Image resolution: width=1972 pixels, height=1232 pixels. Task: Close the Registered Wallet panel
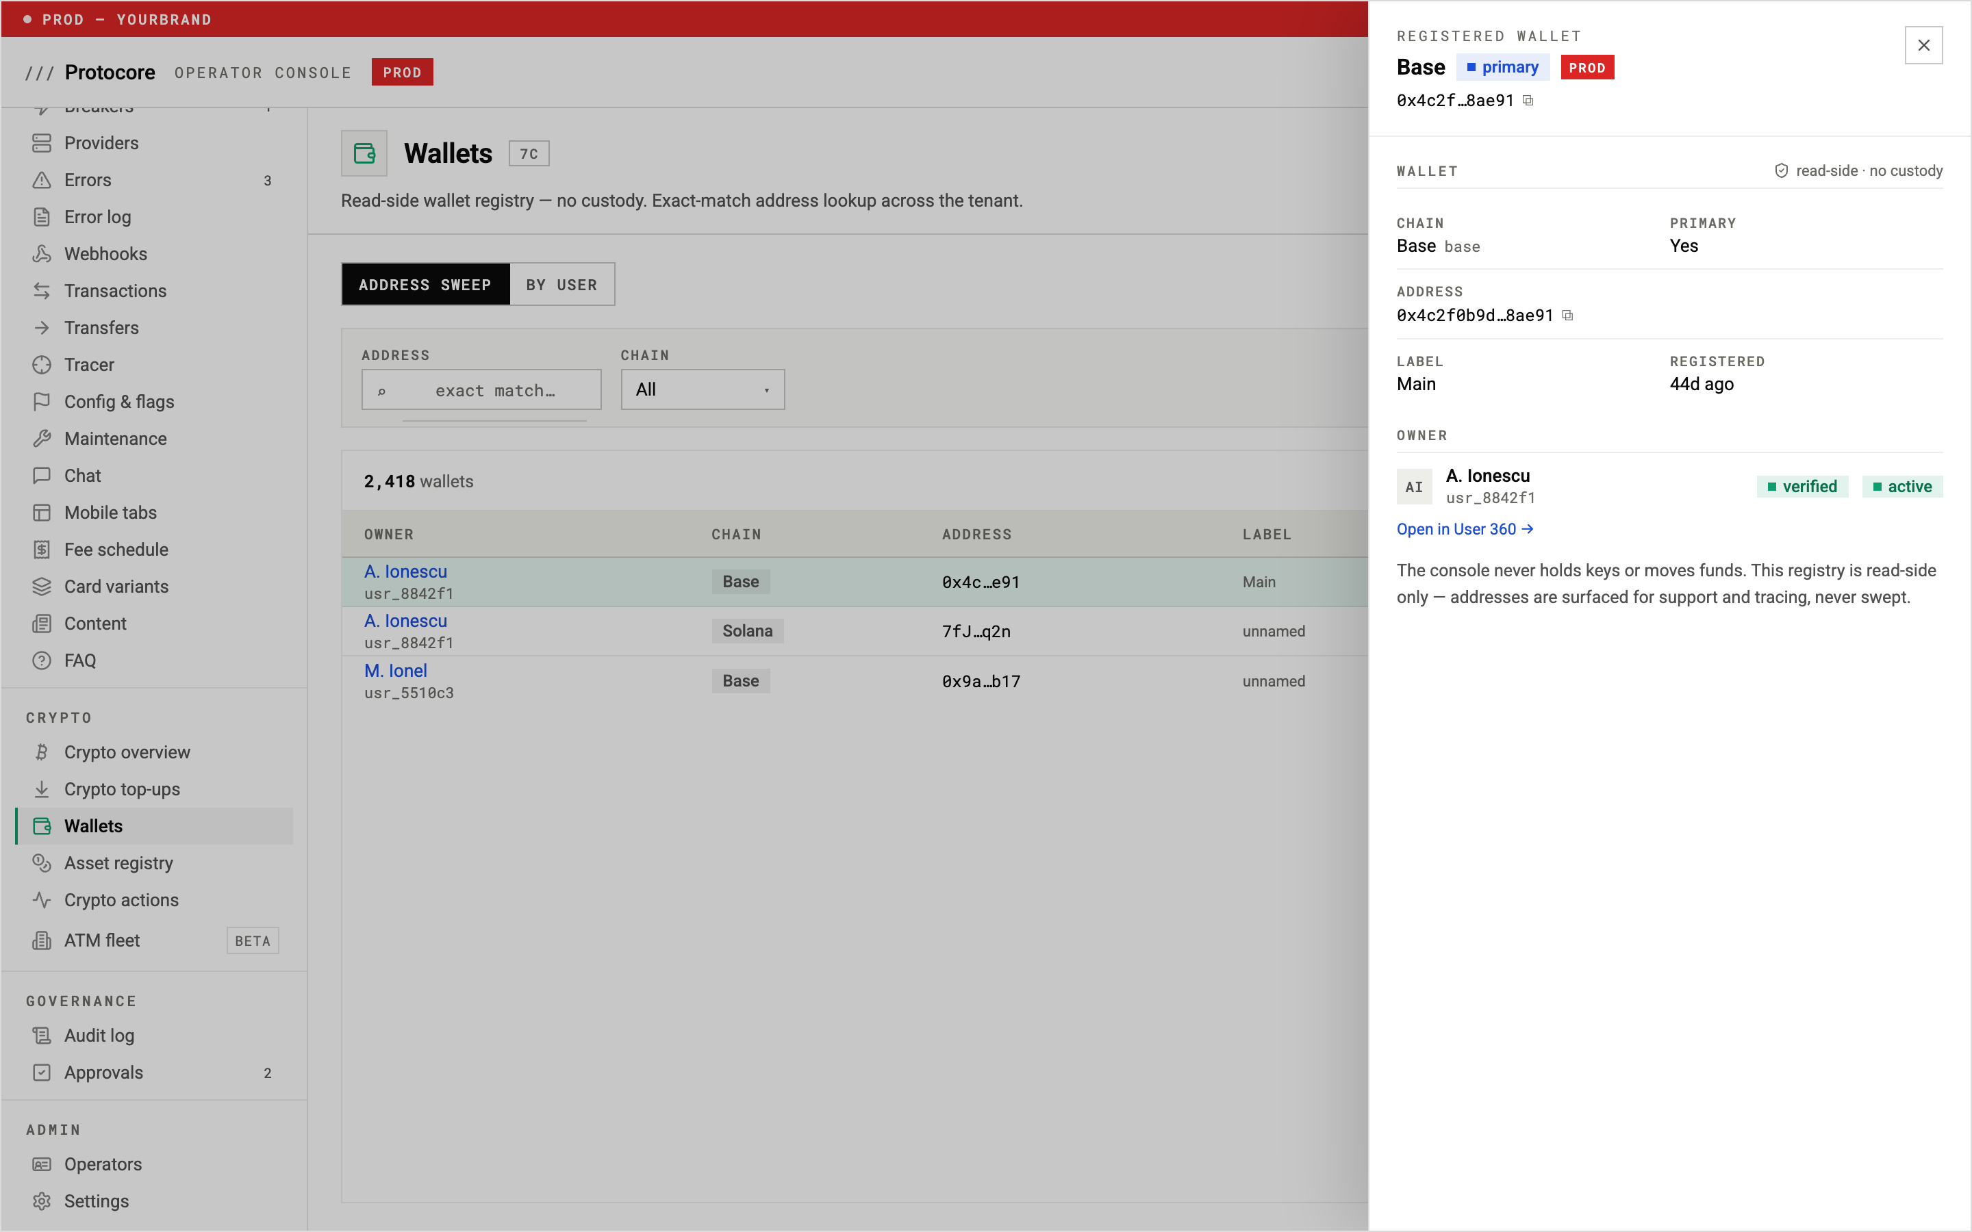pos(1923,44)
